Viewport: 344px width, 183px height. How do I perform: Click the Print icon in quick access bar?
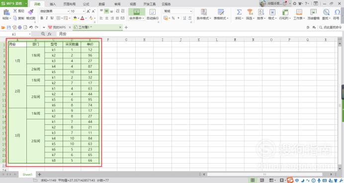(x=20, y=27)
